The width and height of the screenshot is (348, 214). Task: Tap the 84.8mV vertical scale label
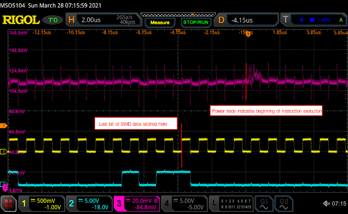pos(17,112)
